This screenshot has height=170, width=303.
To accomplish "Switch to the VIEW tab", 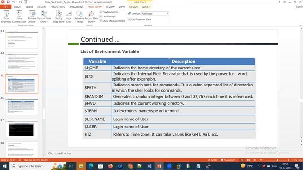I will click(122, 7).
